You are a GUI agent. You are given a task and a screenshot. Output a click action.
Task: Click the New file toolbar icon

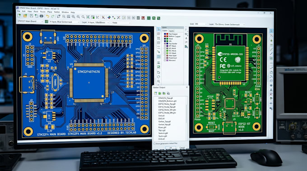click(19, 16)
